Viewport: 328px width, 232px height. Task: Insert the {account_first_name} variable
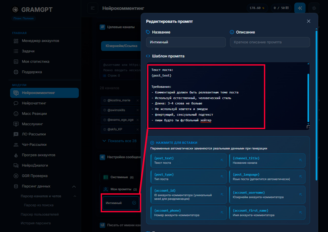[267, 213]
